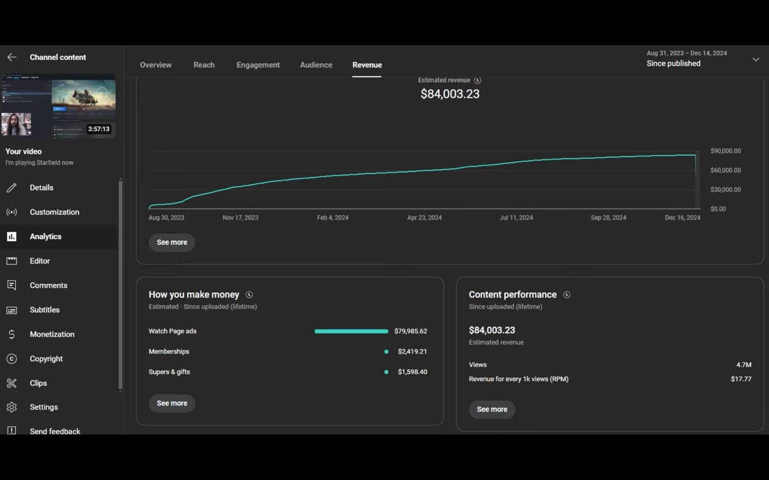Screen dimensions: 769x480
Task: Select the Subtitles icon
Action: pyautogui.click(x=12, y=310)
